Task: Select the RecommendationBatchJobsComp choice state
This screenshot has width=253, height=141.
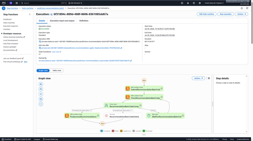Action: tap(123, 105)
